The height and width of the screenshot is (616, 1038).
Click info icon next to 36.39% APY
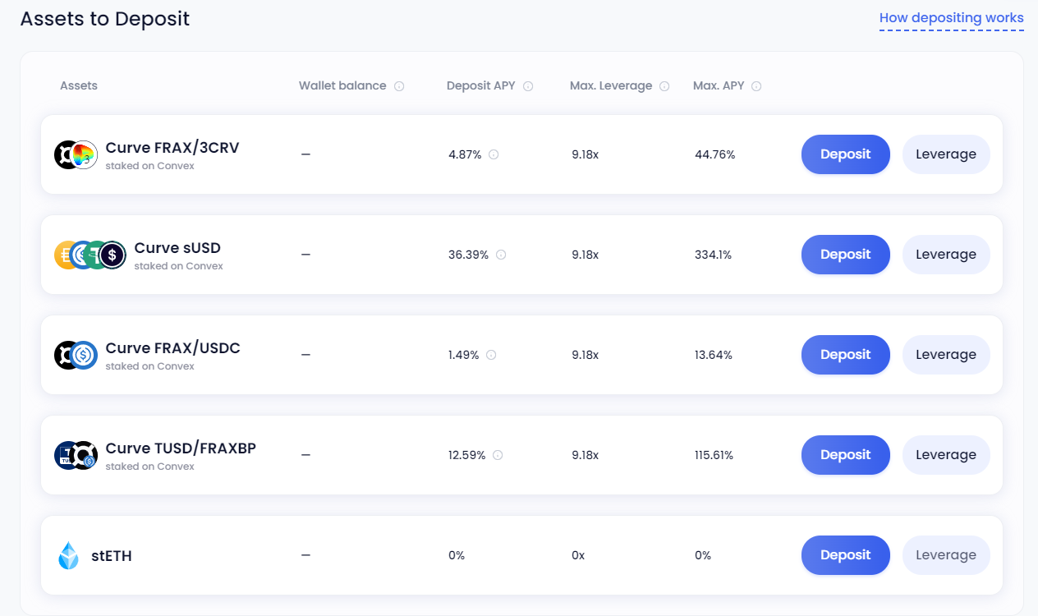[501, 255]
